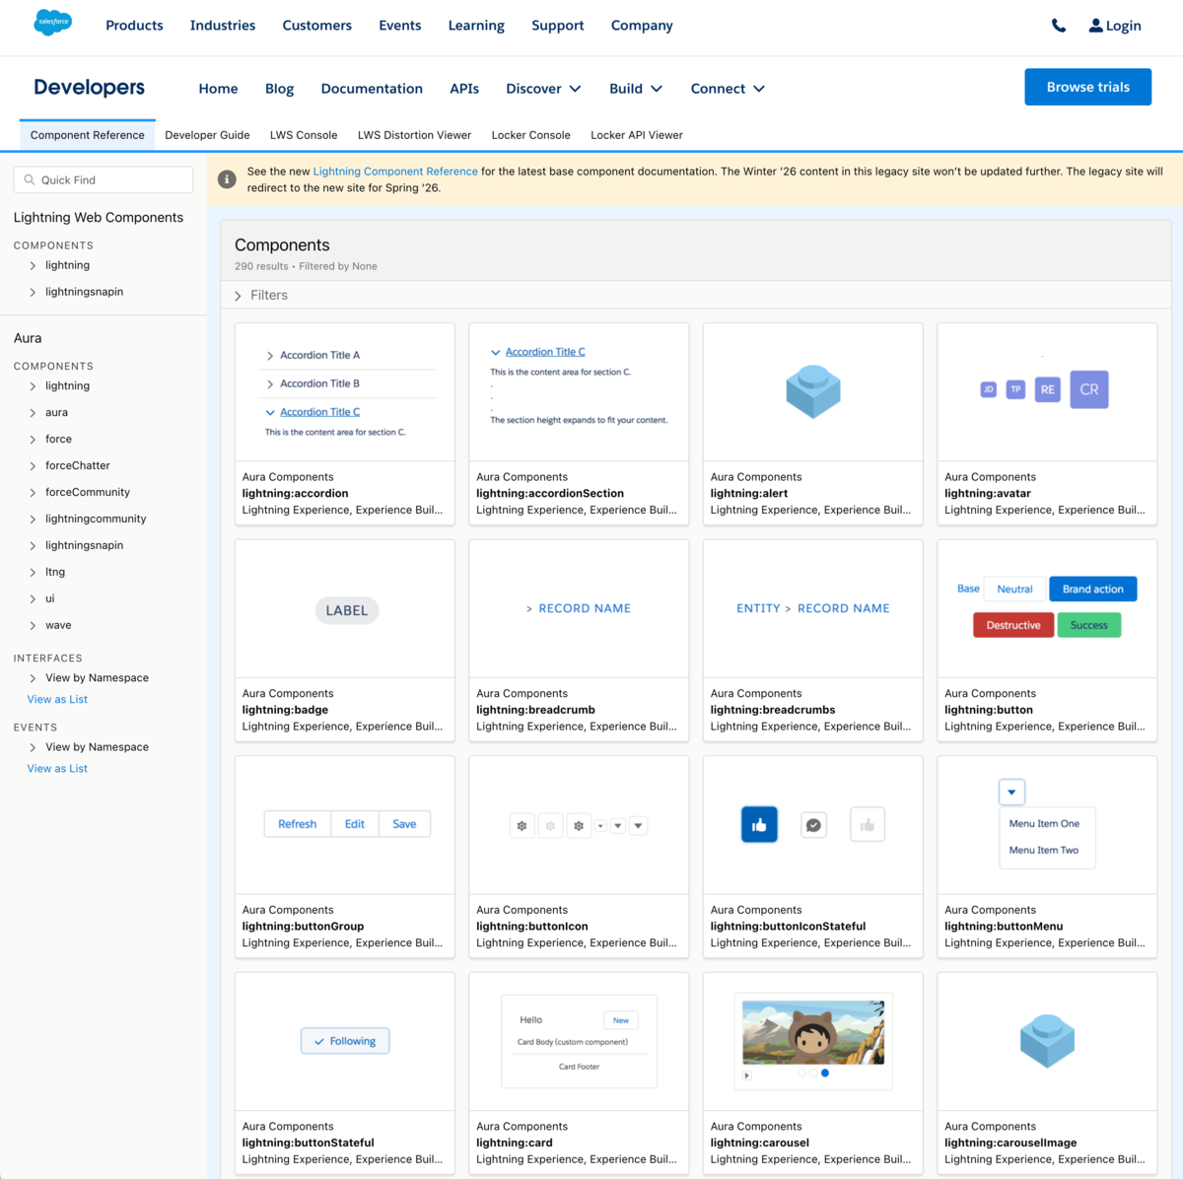Expand lightningsnapin under Lightning Web Components
1183x1179 pixels.
(x=33, y=293)
